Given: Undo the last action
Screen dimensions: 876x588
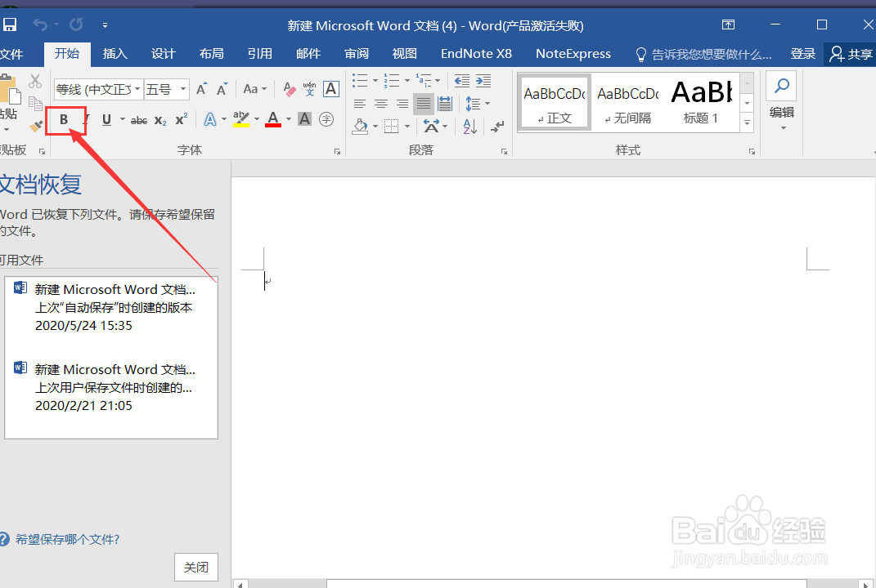Looking at the screenshot, I should (40, 24).
